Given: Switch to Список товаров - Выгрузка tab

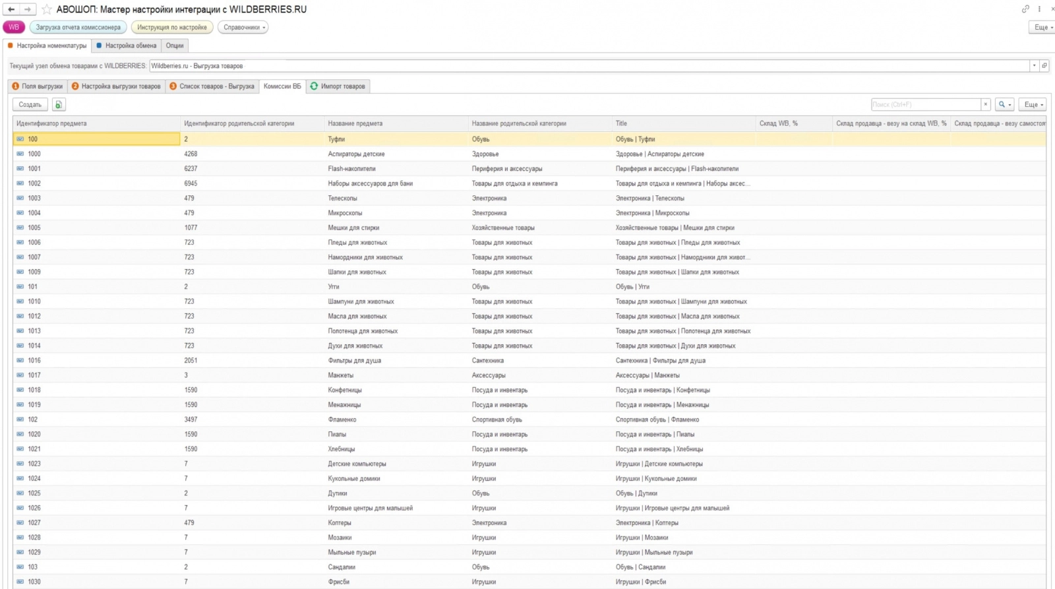Looking at the screenshot, I should (212, 86).
